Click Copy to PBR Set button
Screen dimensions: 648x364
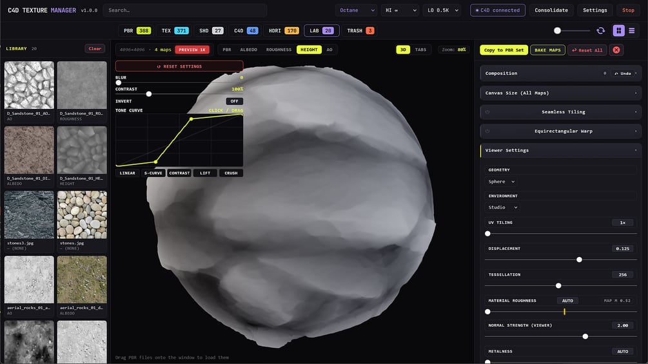click(x=504, y=50)
